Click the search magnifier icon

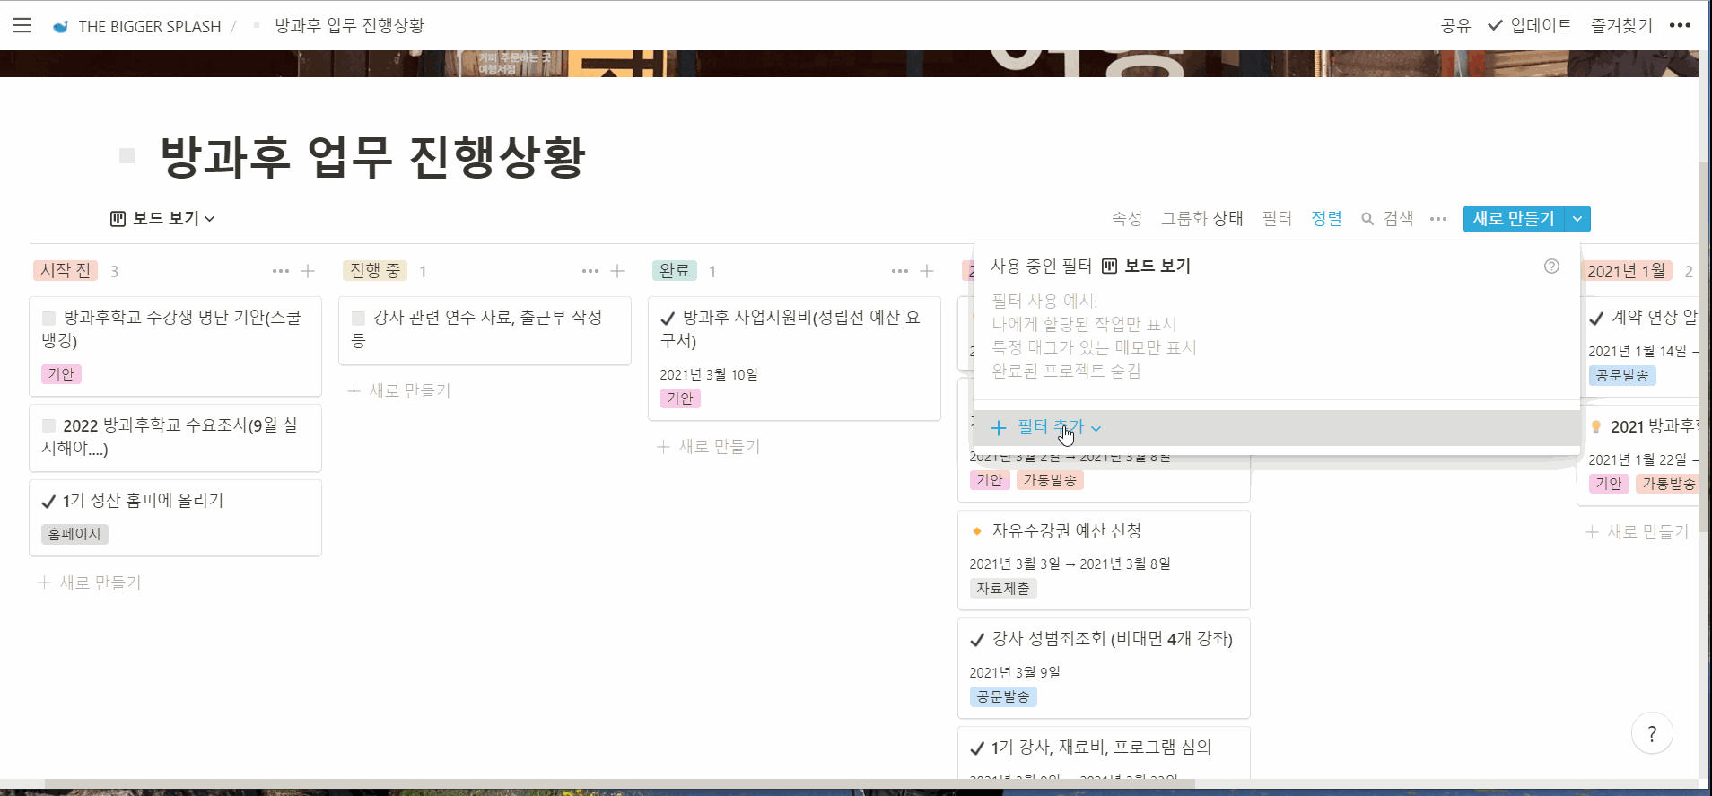pyautogui.click(x=1367, y=219)
